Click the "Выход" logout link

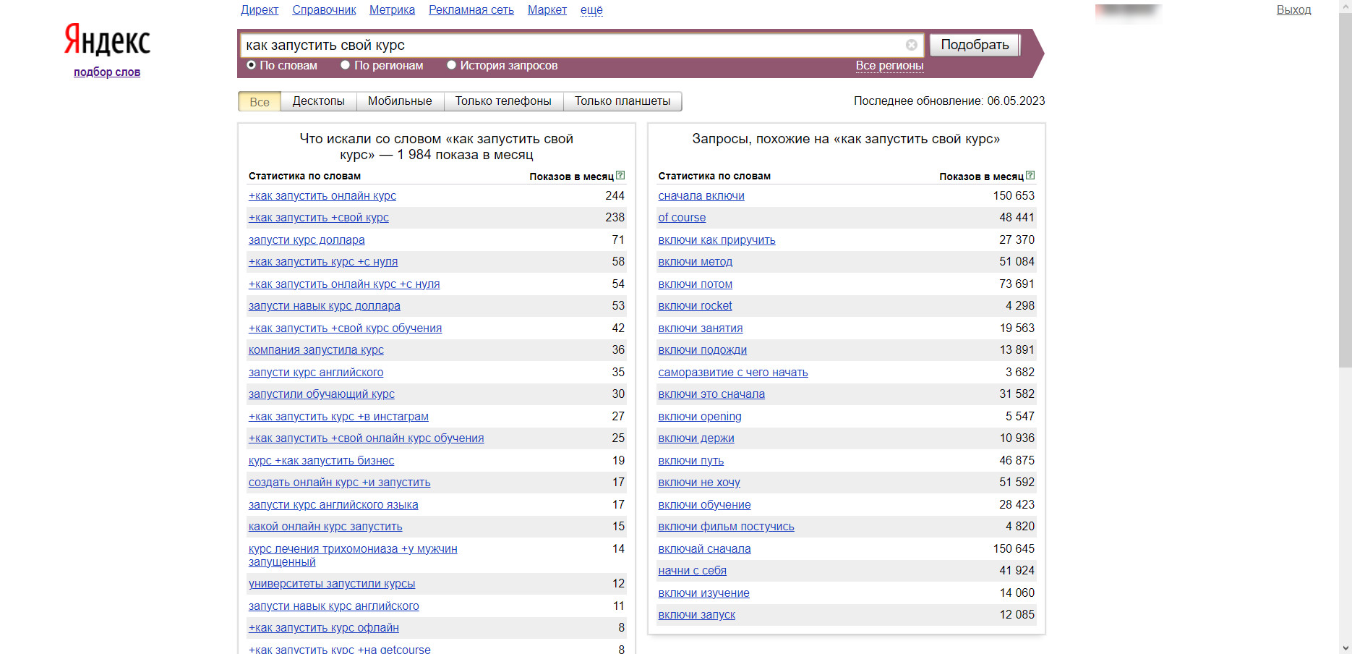coord(1293,9)
